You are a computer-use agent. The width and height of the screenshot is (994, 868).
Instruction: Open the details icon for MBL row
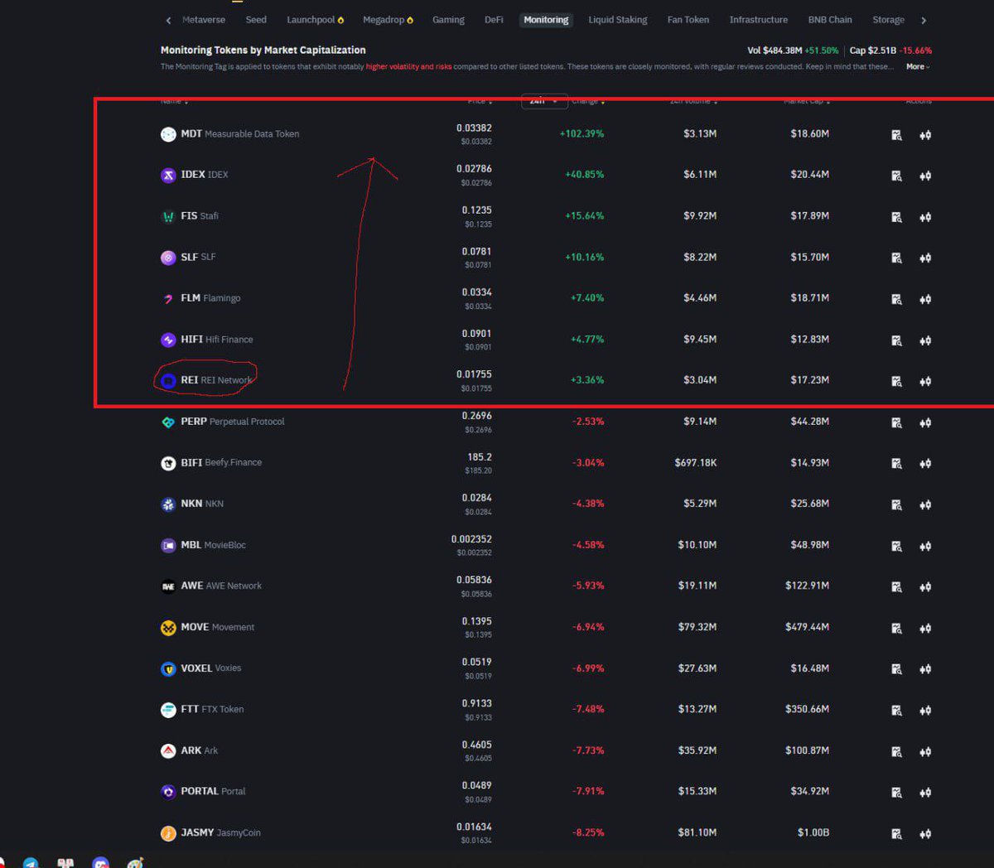coord(896,546)
